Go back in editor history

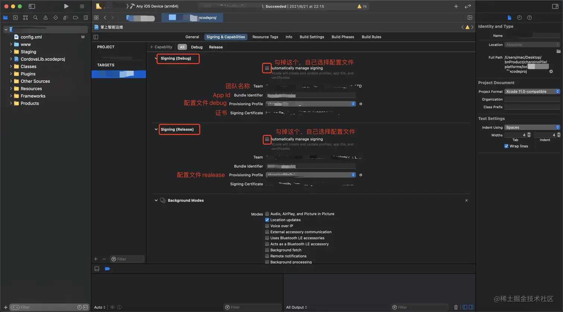pos(105,17)
